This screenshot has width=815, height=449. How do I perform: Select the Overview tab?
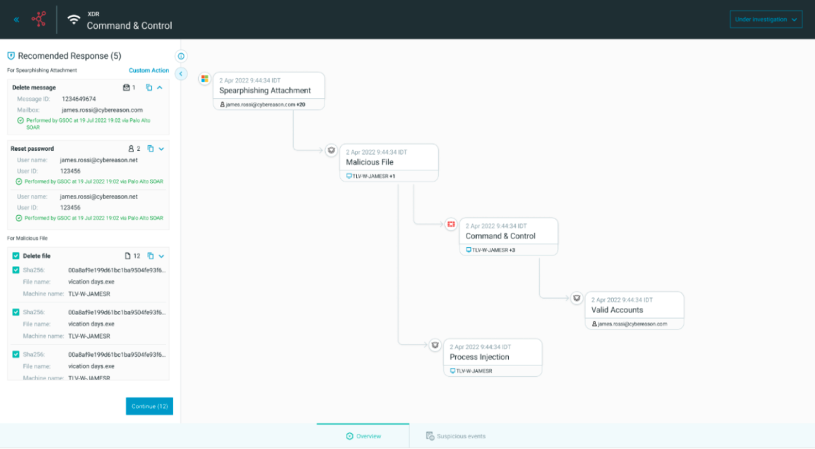(x=362, y=435)
